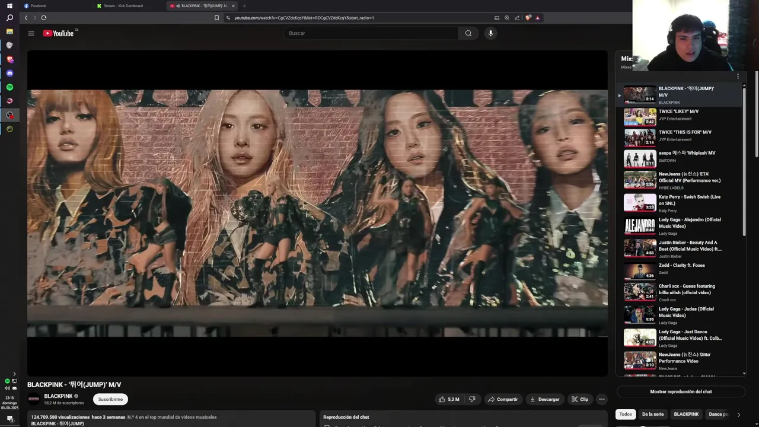Close the BLACKPINK browser tab
The image size is (759, 427).
(233, 6)
